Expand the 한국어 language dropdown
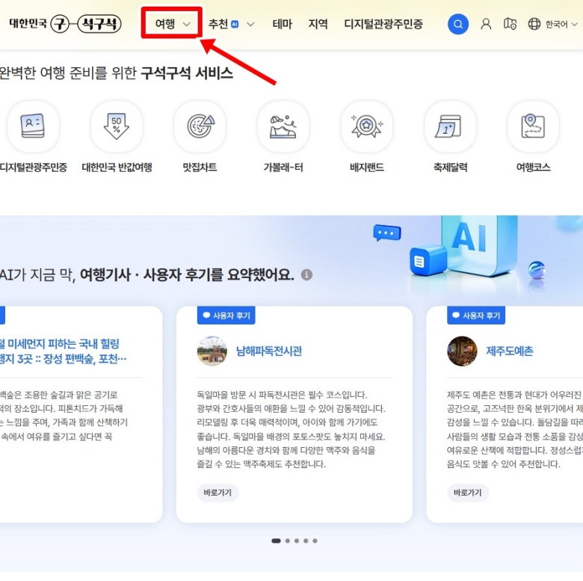Image resolution: width=583 pixels, height=581 pixels. (x=561, y=25)
